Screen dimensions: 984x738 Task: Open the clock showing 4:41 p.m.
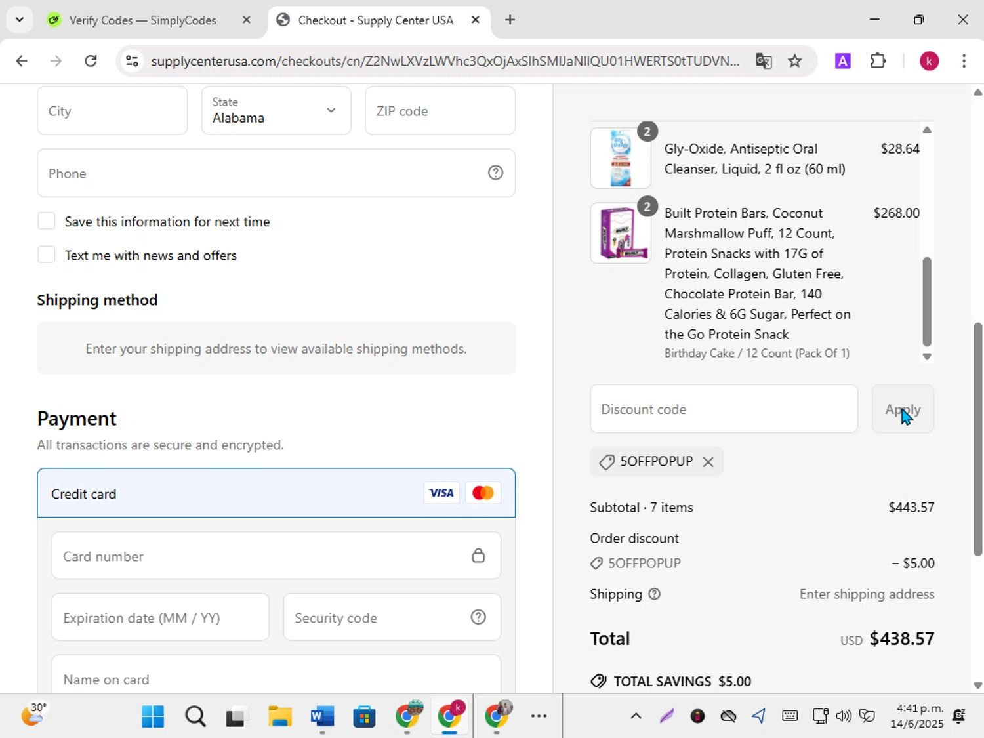pos(917,716)
